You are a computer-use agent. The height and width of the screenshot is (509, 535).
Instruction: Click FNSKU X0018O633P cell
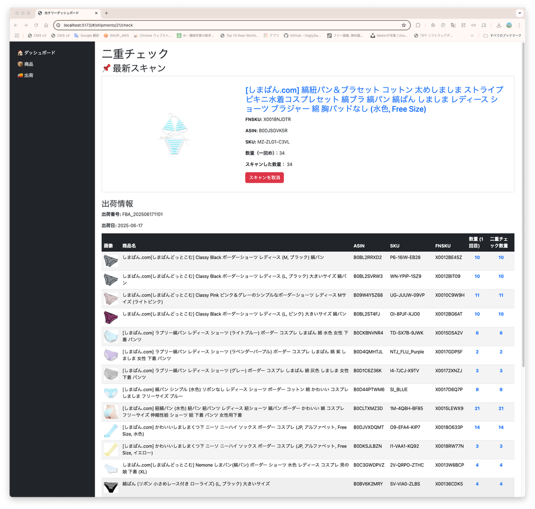(449, 427)
